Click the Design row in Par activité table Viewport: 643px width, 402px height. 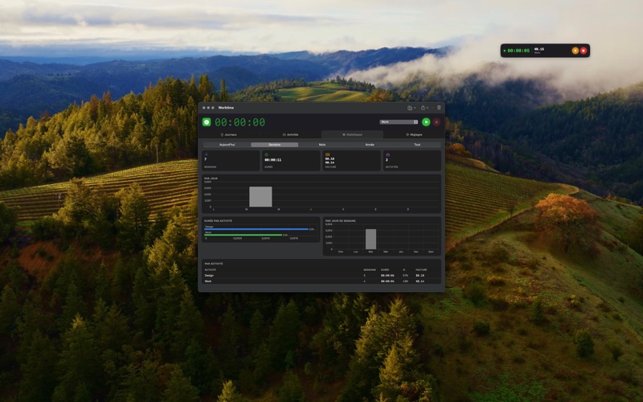pos(321,276)
